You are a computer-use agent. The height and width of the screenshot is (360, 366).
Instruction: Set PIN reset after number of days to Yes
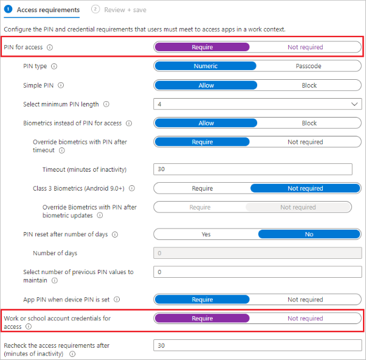click(x=205, y=234)
